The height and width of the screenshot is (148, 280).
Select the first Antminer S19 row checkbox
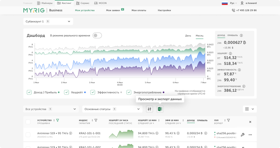click(x=28, y=135)
